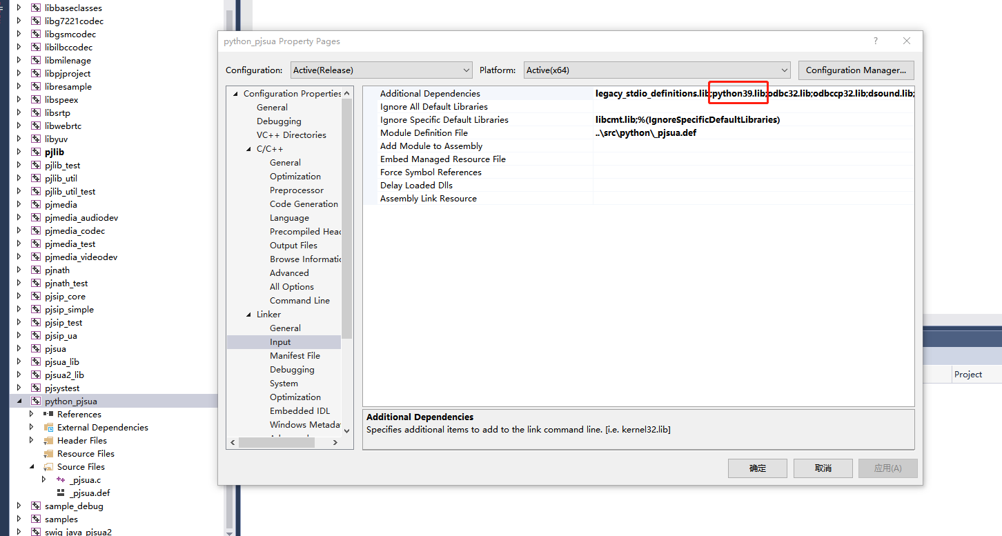Select the sample_debug project
The image size is (1002, 536).
74,506
